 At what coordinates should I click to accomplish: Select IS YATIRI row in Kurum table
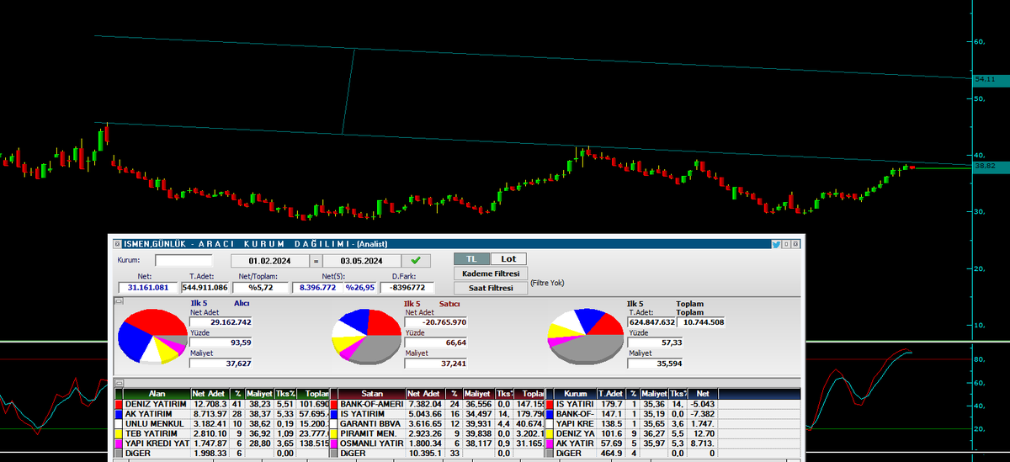click(x=673, y=405)
